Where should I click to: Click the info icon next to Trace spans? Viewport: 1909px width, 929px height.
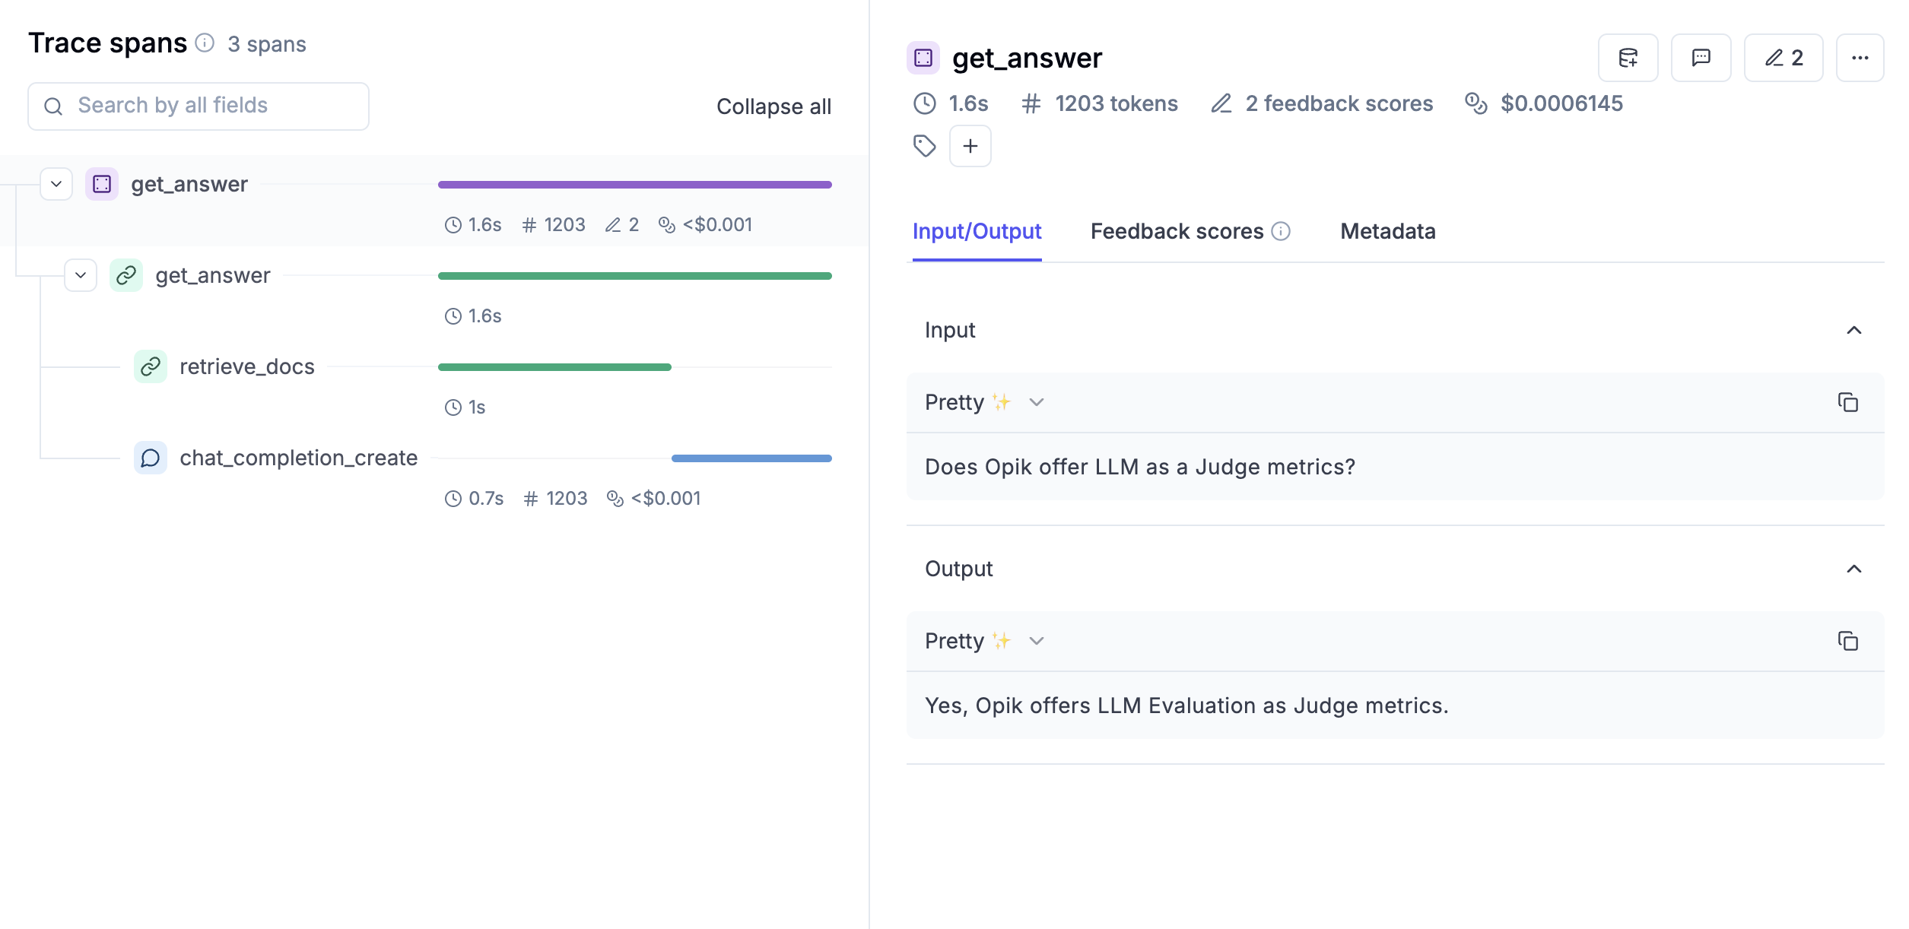pyautogui.click(x=205, y=43)
